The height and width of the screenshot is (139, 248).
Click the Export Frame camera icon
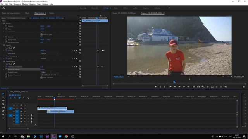[208, 87]
